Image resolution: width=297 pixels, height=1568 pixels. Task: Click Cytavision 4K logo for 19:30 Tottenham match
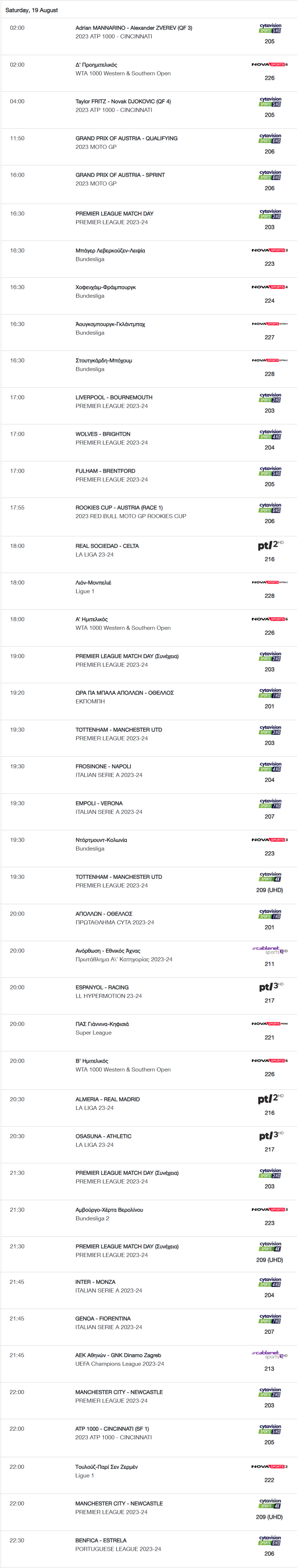[x=270, y=876]
